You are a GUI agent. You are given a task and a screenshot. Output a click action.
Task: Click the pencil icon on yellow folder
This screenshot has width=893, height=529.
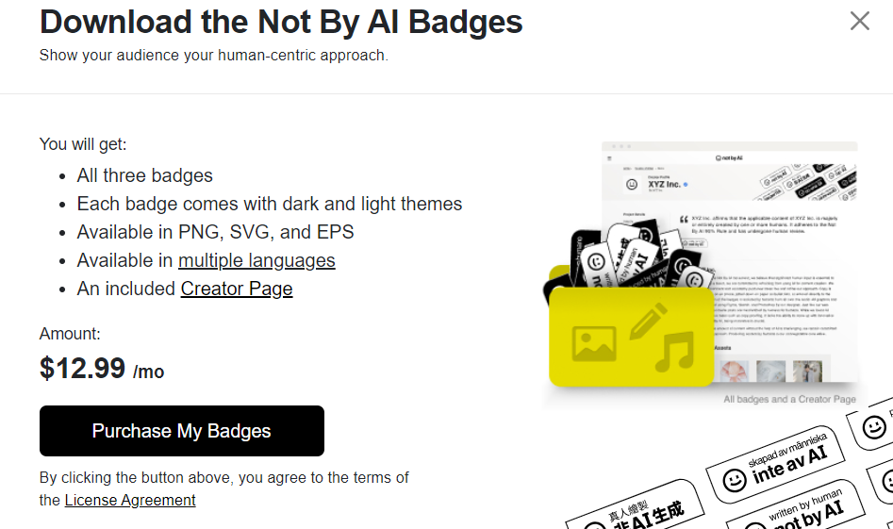click(647, 321)
